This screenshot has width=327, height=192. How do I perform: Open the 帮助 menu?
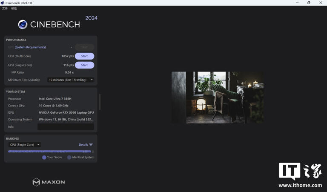tap(14, 9)
